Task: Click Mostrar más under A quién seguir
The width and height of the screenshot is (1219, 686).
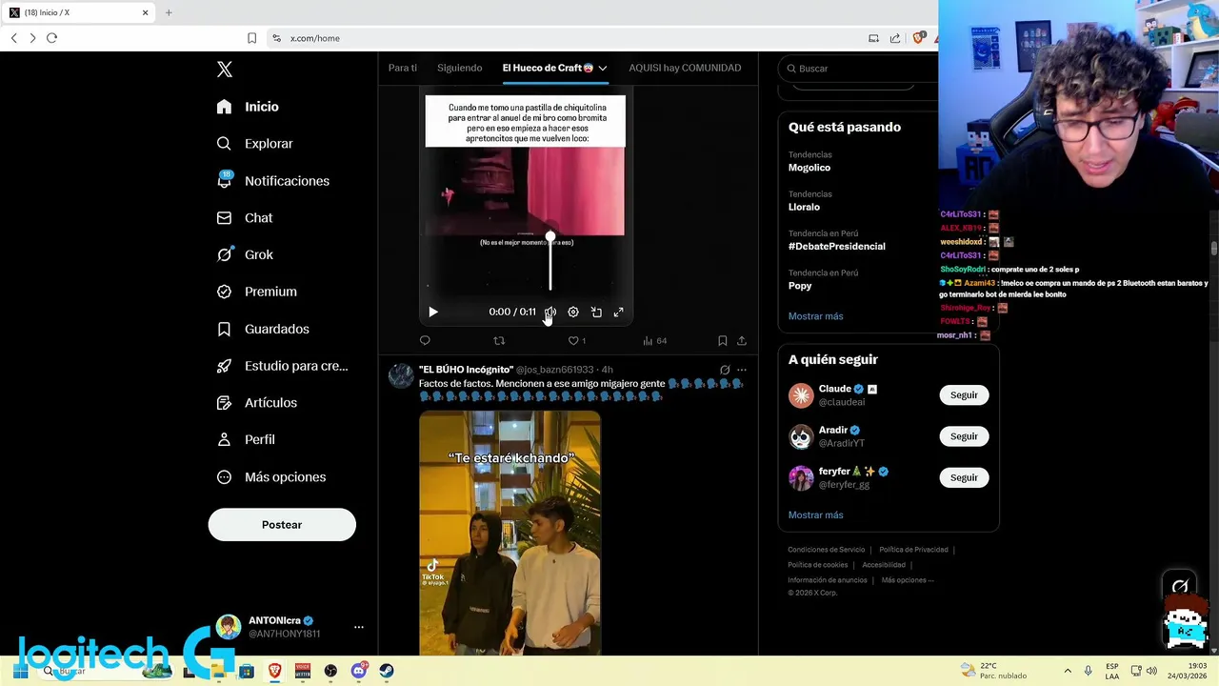Action: (815, 515)
